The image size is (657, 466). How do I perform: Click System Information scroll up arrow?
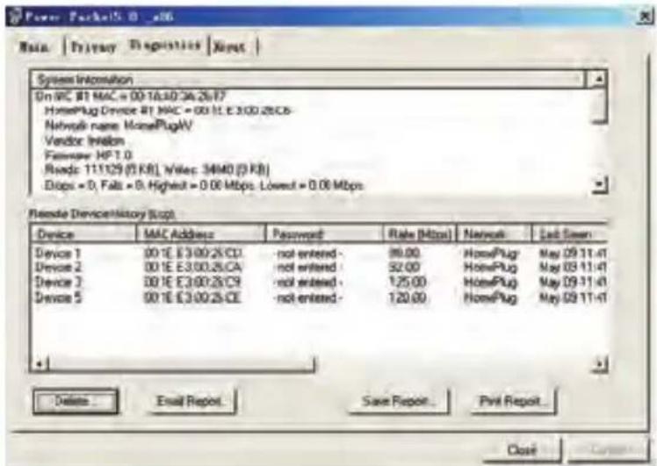598,79
